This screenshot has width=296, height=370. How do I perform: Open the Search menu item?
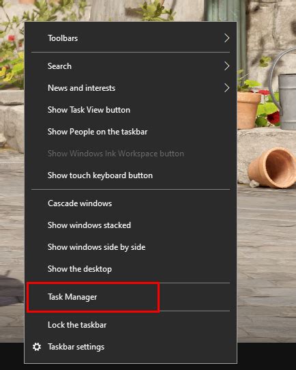tap(130, 66)
